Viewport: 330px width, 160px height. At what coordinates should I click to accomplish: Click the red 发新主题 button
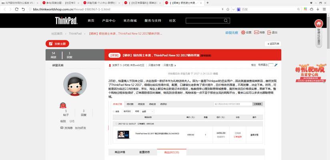tap(57, 44)
